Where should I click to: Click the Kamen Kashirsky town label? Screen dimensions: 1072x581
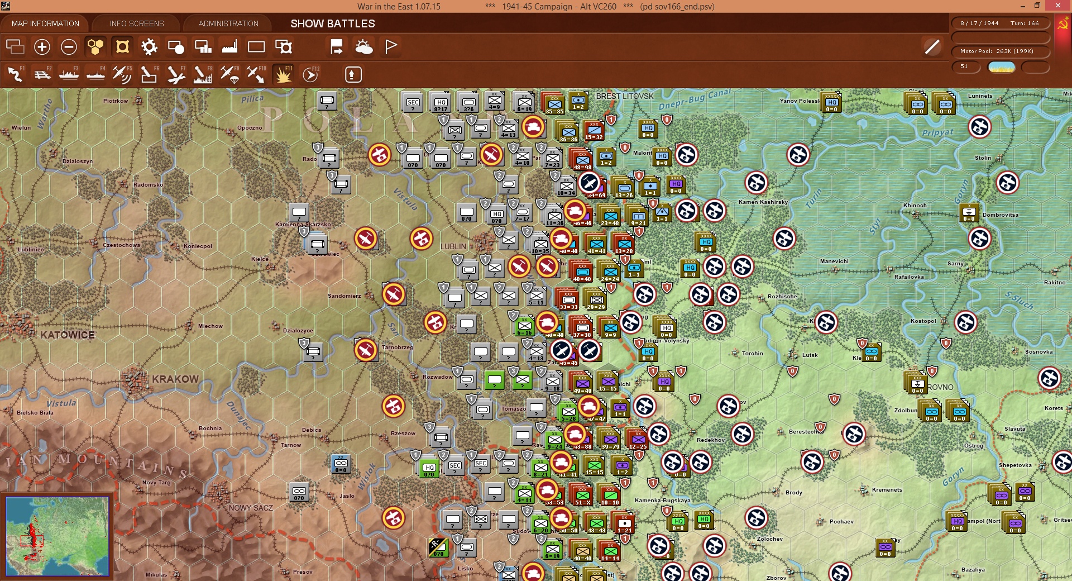tap(763, 202)
